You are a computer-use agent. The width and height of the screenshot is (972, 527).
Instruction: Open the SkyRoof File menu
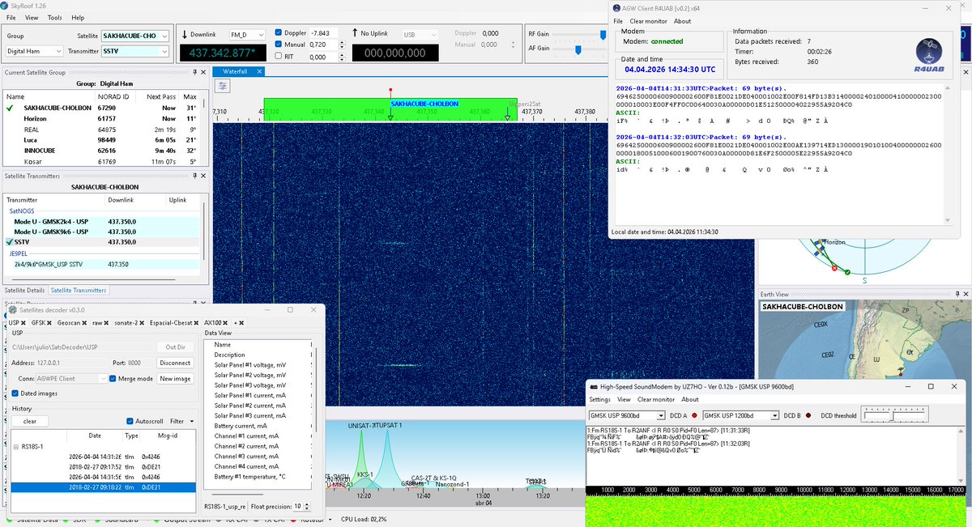tap(11, 17)
